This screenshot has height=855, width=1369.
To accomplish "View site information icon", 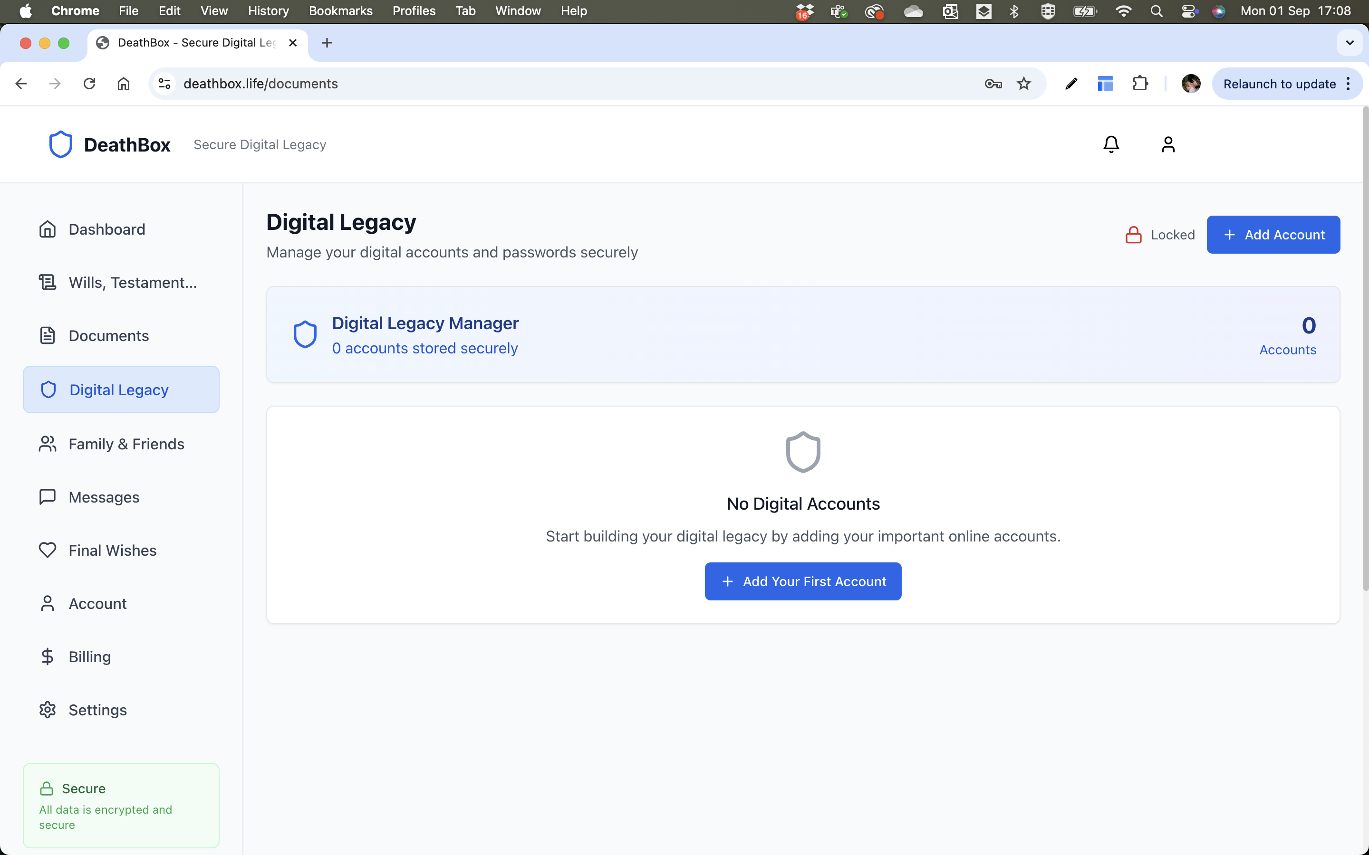I will (x=164, y=84).
